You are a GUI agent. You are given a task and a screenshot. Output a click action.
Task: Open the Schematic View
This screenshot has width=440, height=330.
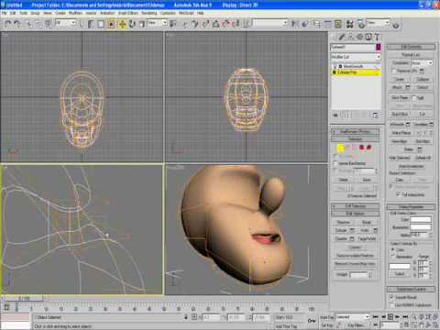[x=338, y=24]
